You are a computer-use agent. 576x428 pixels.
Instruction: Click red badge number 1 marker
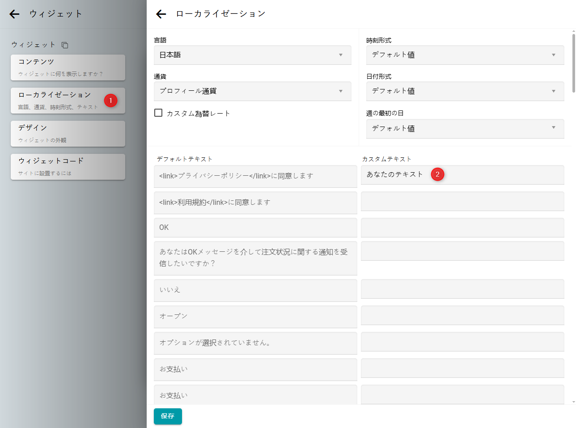tap(110, 101)
